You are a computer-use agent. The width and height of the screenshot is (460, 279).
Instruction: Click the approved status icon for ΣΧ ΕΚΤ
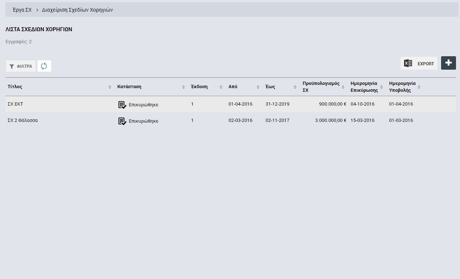122,104
